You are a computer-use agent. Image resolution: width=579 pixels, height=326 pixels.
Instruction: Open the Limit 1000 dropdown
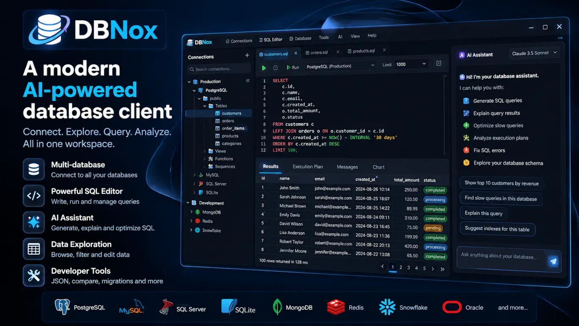pyautogui.click(x=411, y=64)
